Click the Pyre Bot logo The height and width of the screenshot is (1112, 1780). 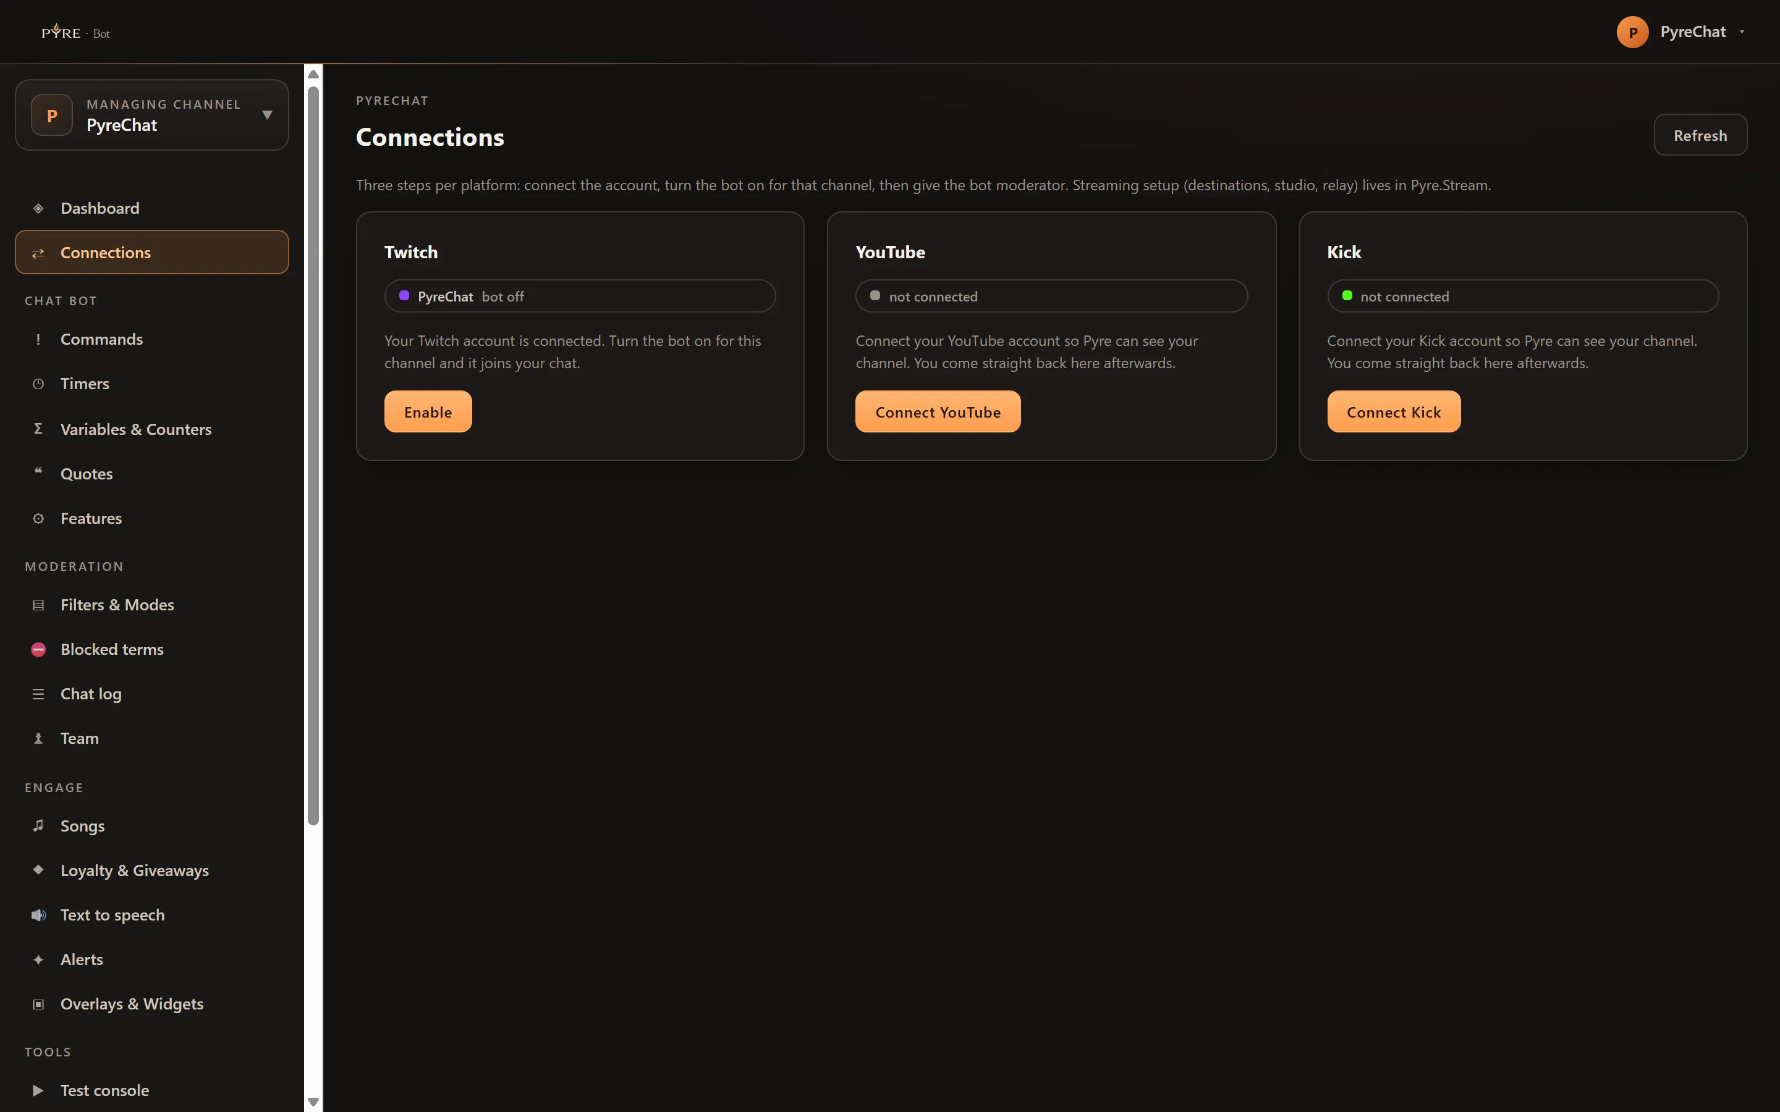tap(76, 32)
